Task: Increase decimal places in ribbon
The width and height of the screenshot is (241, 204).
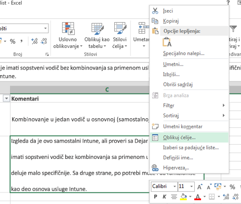Action: 34,42
